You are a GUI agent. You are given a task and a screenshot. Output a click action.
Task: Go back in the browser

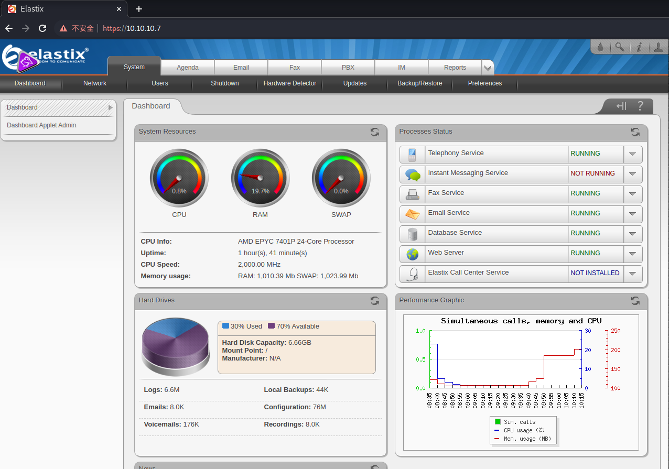point(9,28)
